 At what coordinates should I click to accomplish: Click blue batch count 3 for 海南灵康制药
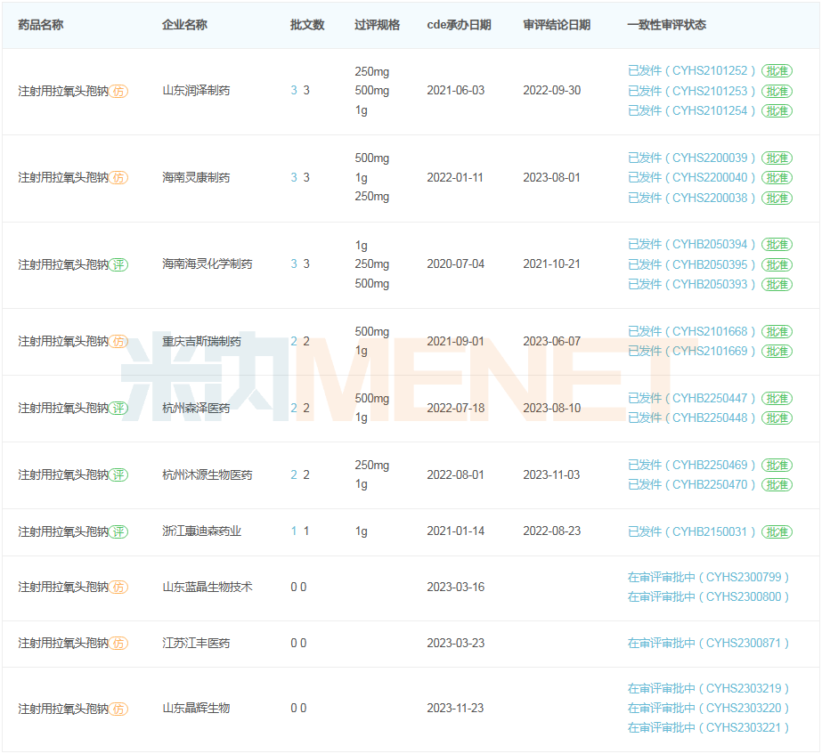[x=294, y=177]
